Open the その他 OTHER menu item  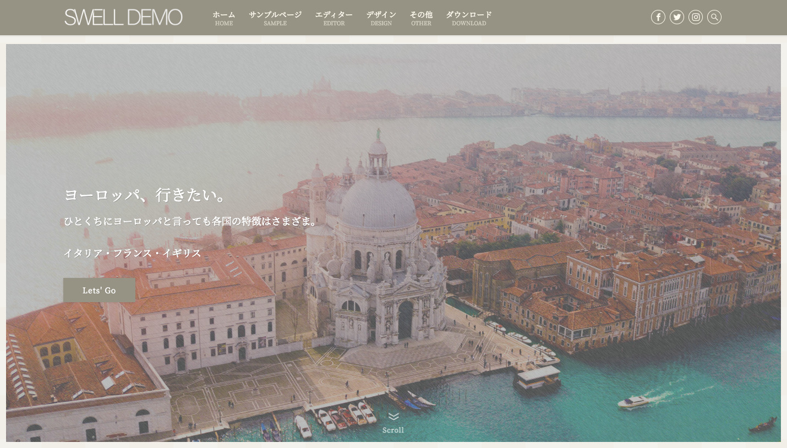421,18
